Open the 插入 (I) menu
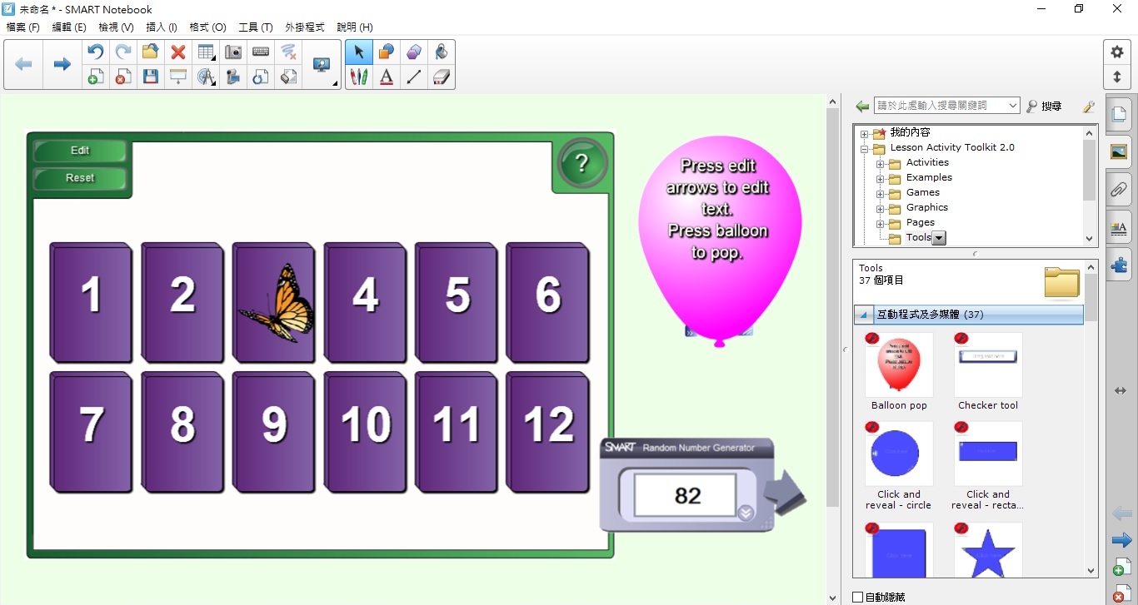This screenshot has height=605, width=1138. (162, 27)
